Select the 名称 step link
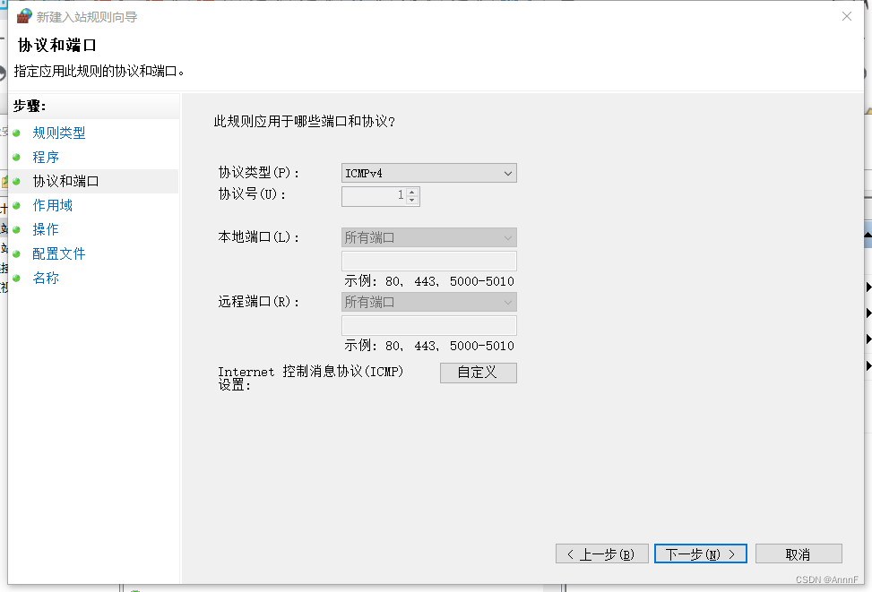This screenshot has height=592, width=872. click(x=46, y=278)
